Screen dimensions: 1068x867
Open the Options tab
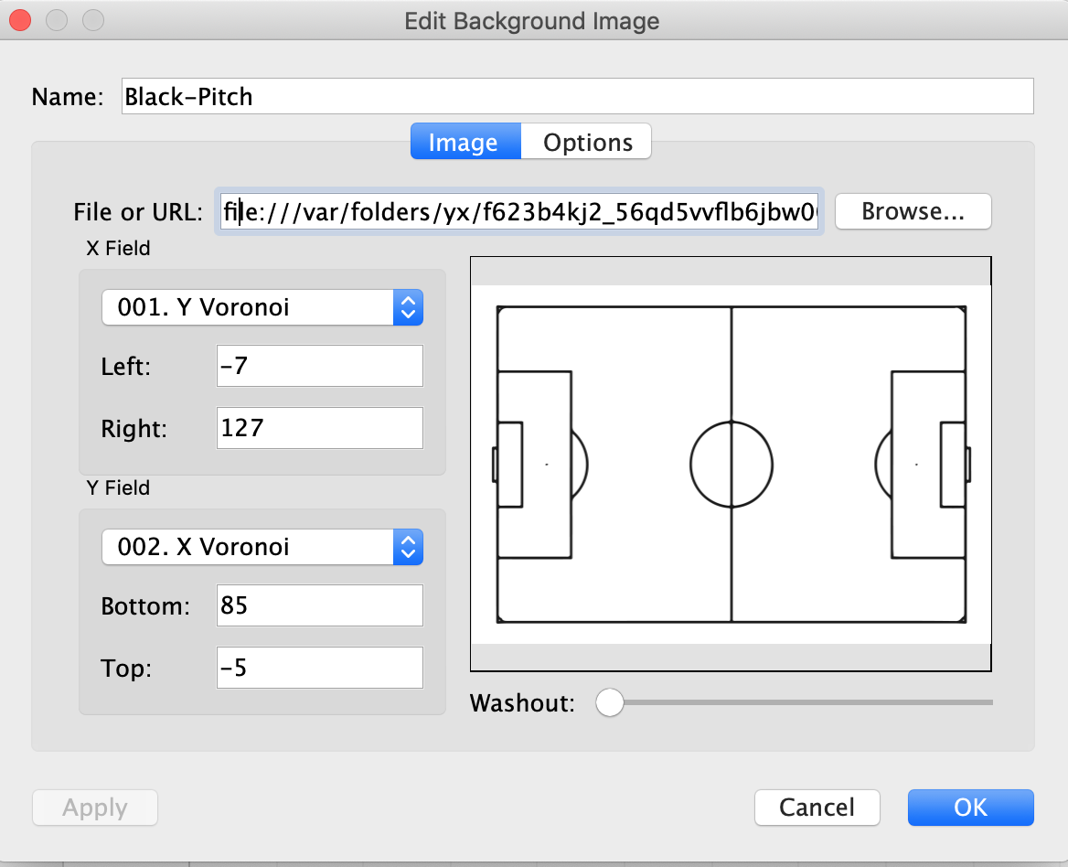[587, 142]
